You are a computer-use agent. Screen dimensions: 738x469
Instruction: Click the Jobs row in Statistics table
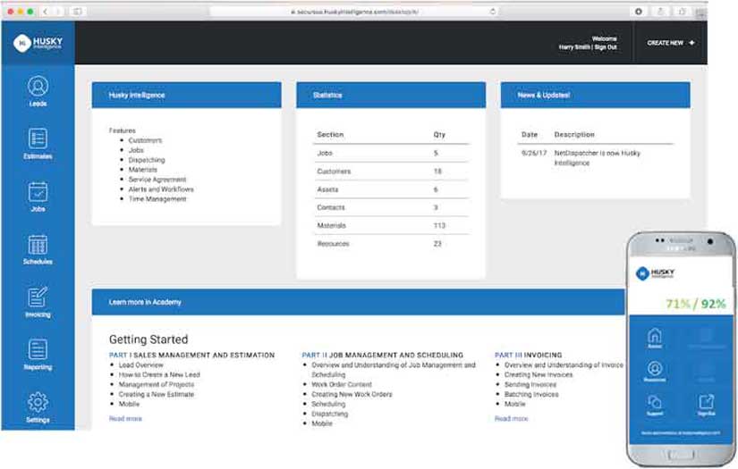point(391,153)
